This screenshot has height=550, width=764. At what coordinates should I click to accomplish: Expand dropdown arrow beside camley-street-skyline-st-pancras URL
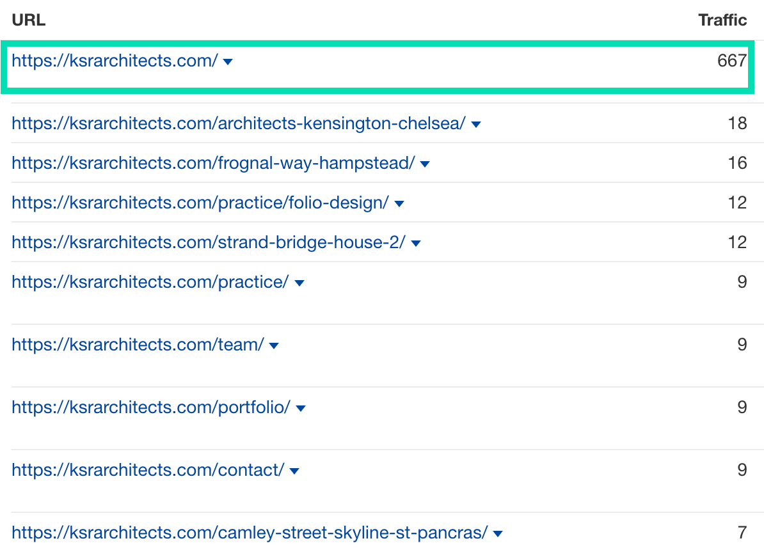pos(497,534)
